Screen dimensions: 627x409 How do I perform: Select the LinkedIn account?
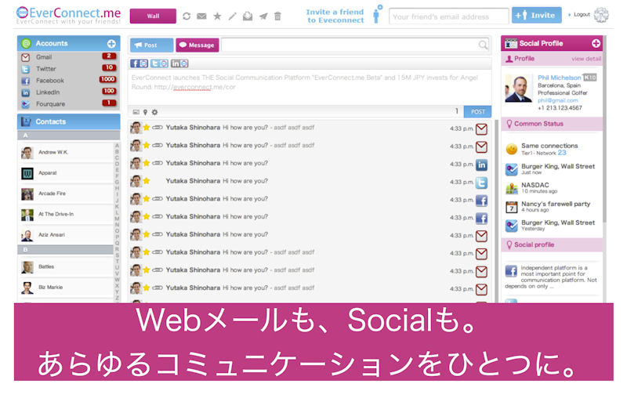click(68, 92)
